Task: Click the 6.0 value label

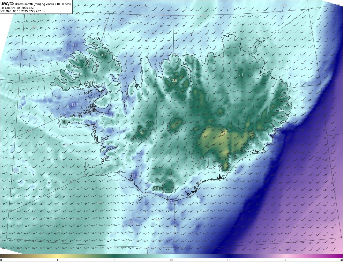Action: tap(65, 122)
